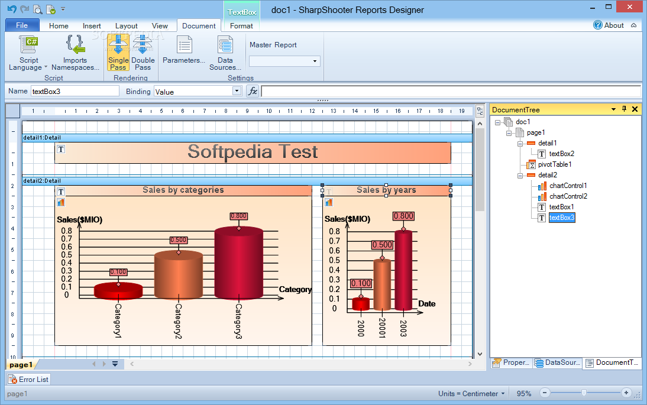Switch to the Home ribbon tab
This screenshot has width=647, height=405.
59,25
